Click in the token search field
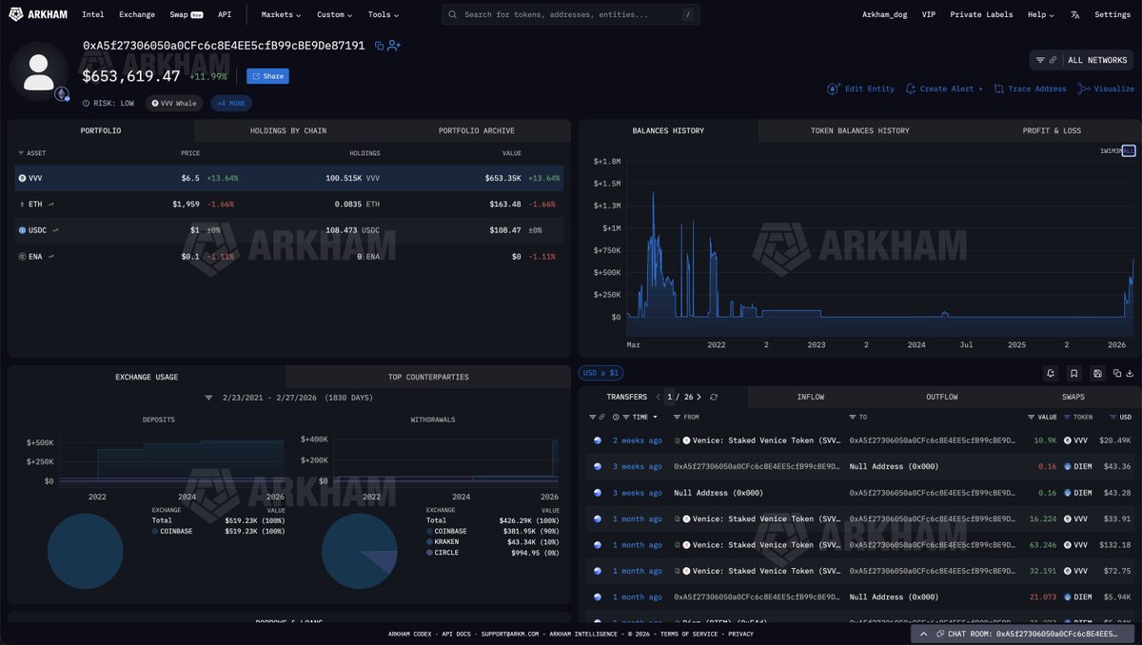The height and width of the screenshot is (645, 1142). pos(571,14)
